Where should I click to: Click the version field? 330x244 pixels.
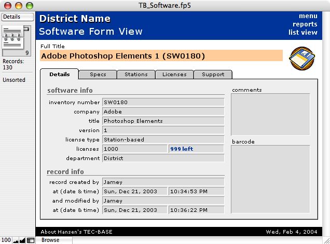pos(163,130)
